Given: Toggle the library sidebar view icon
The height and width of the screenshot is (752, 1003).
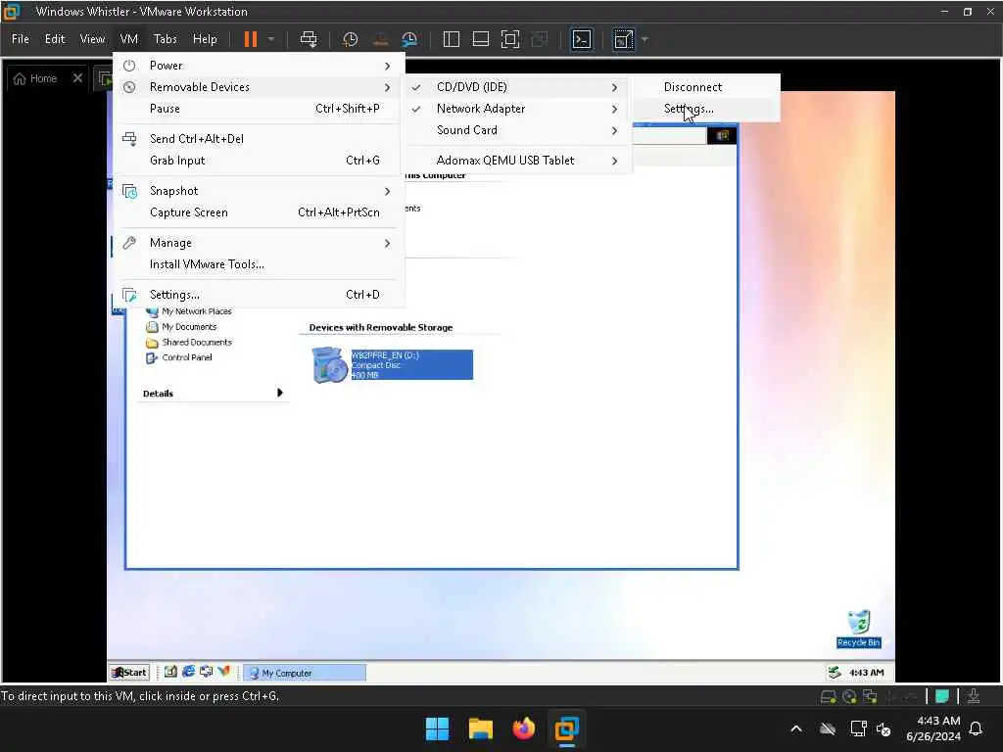Looking at the screenshot, I should tap(451, 39).
